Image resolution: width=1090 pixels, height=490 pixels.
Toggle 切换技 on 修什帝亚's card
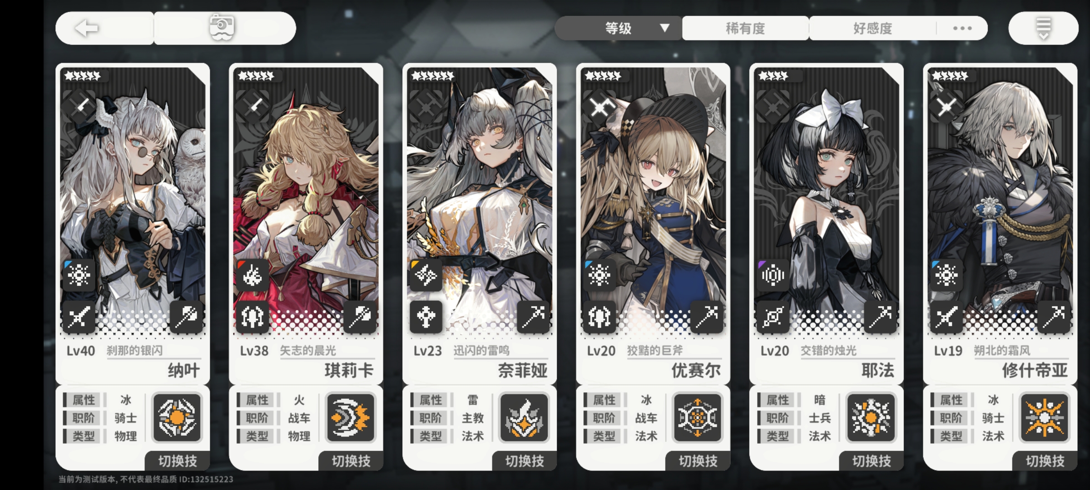[1045, 461]
